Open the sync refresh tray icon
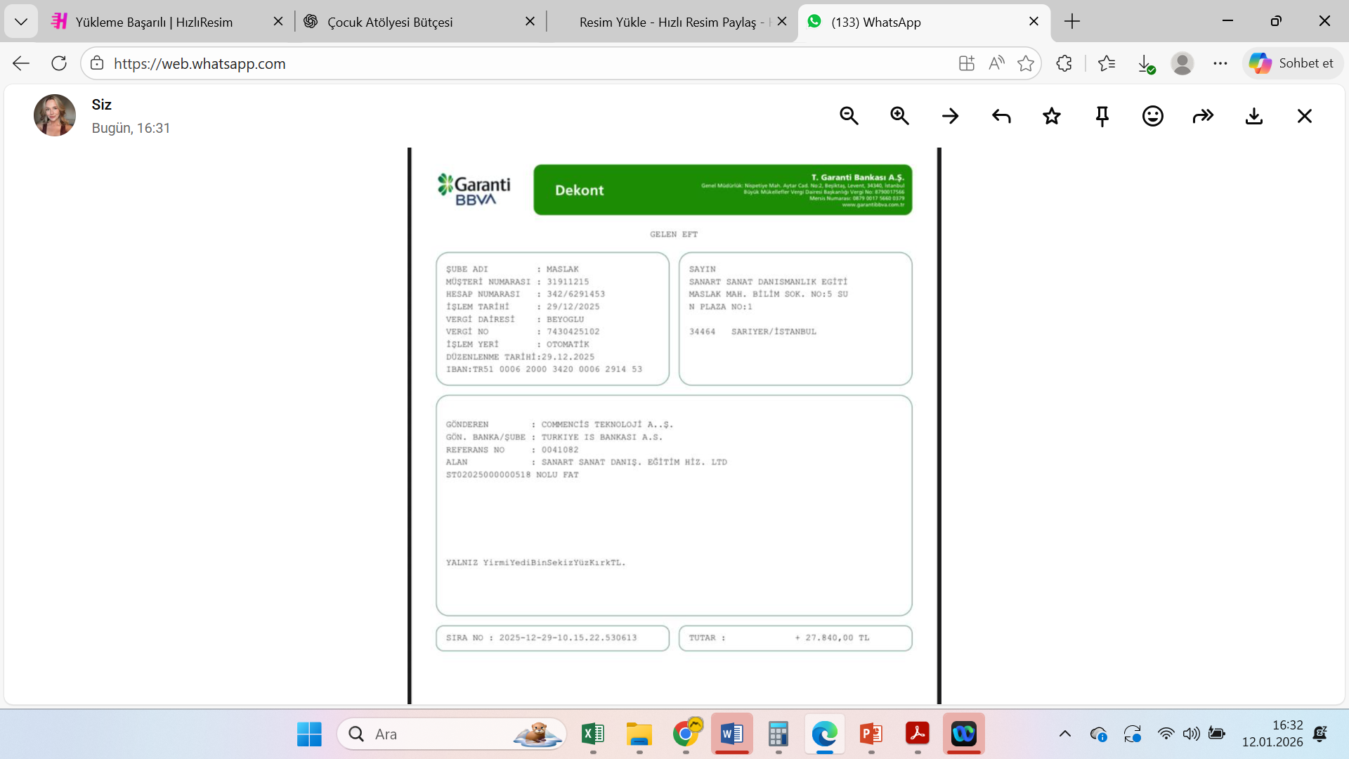The image size is (1349, 759). (x=1133, y=734)
